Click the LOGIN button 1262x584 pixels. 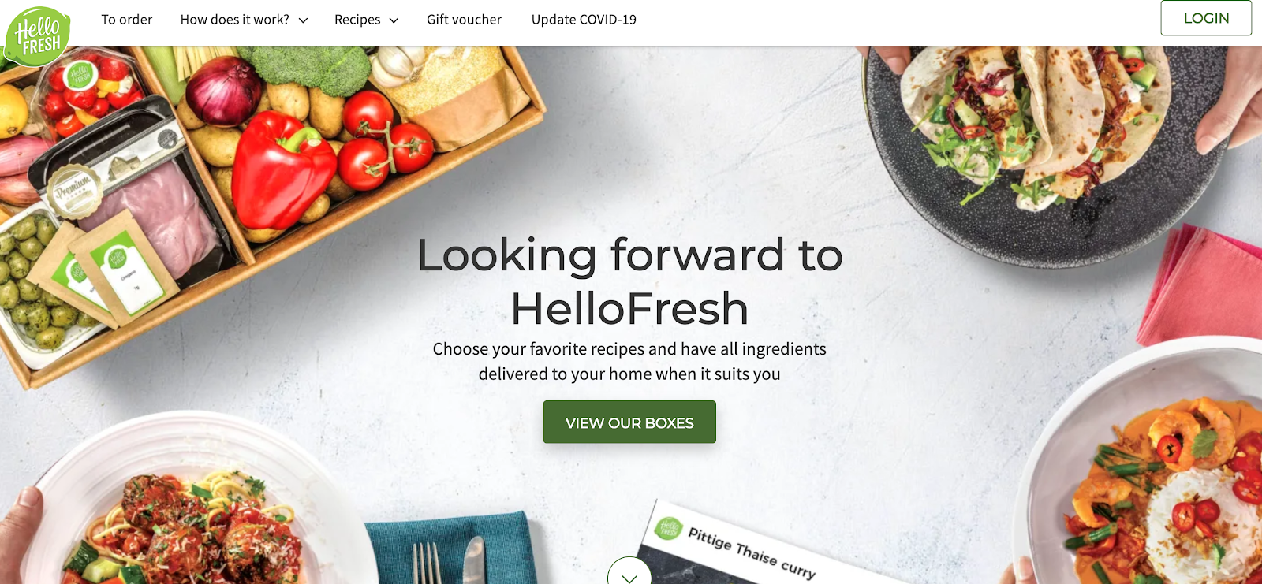click(x=1206, y=18)
